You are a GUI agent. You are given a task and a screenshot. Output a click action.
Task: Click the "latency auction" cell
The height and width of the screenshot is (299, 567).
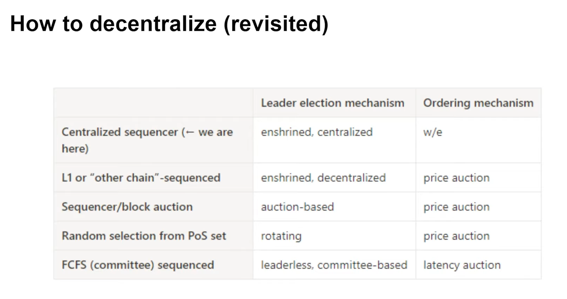[x=462, y=265]
